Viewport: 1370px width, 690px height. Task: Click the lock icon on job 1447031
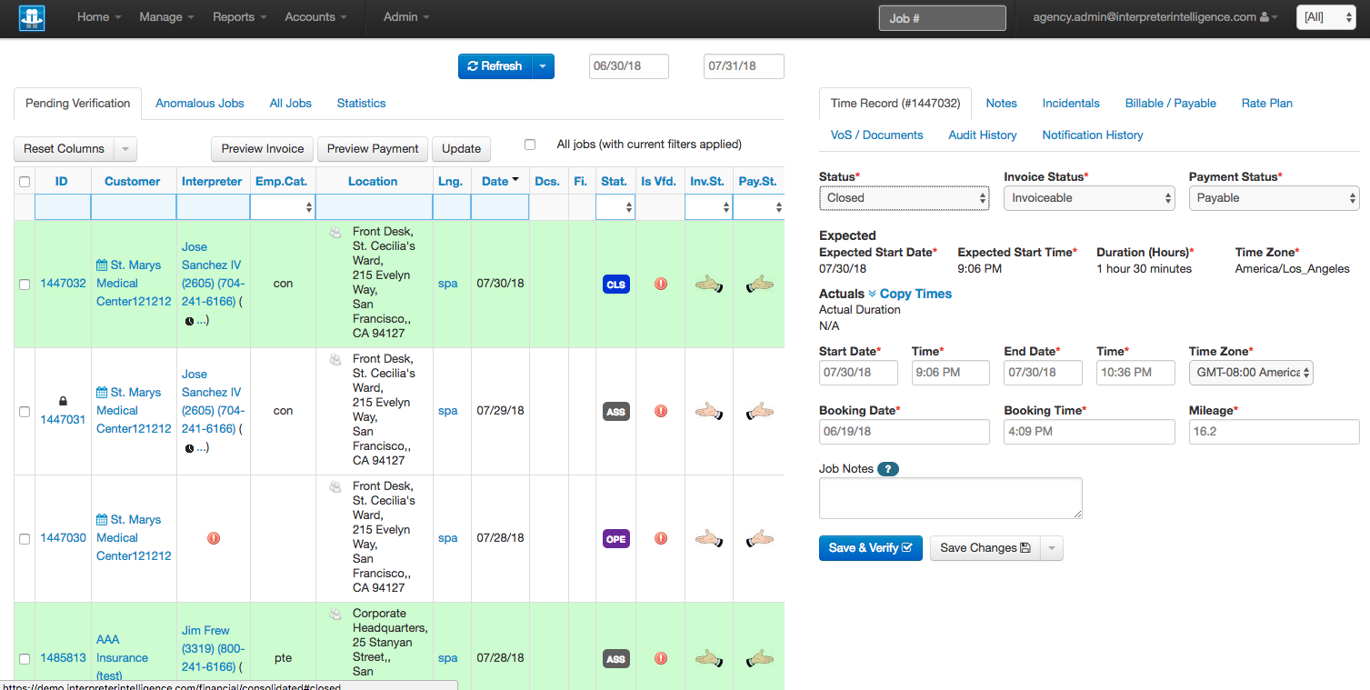click(63, 401)
